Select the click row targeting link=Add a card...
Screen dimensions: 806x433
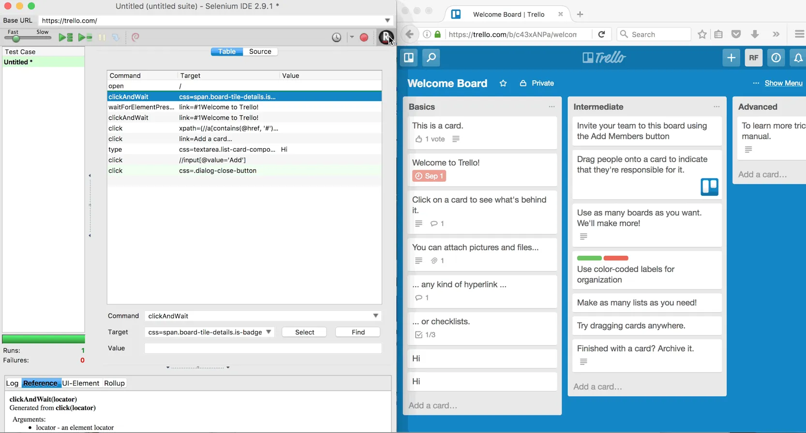(x=244, y=139)
